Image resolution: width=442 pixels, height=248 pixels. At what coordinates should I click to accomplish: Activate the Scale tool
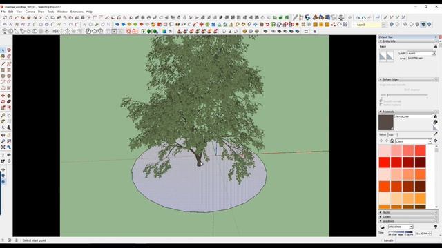pos(3,107)
